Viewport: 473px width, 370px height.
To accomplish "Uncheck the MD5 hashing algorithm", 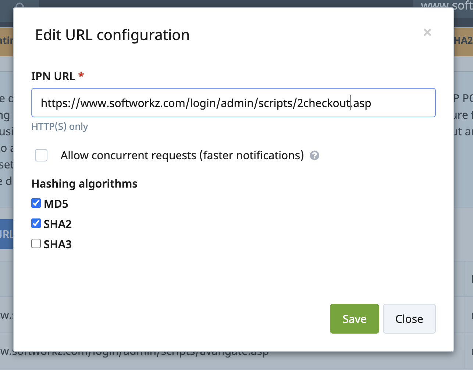I will coord(36,203).
